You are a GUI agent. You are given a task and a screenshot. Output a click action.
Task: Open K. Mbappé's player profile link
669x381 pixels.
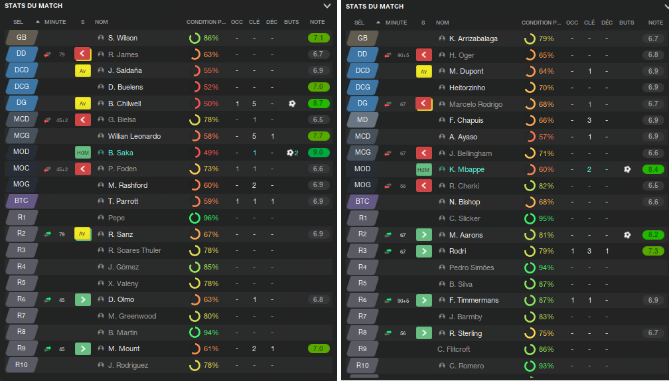point(467,169)
